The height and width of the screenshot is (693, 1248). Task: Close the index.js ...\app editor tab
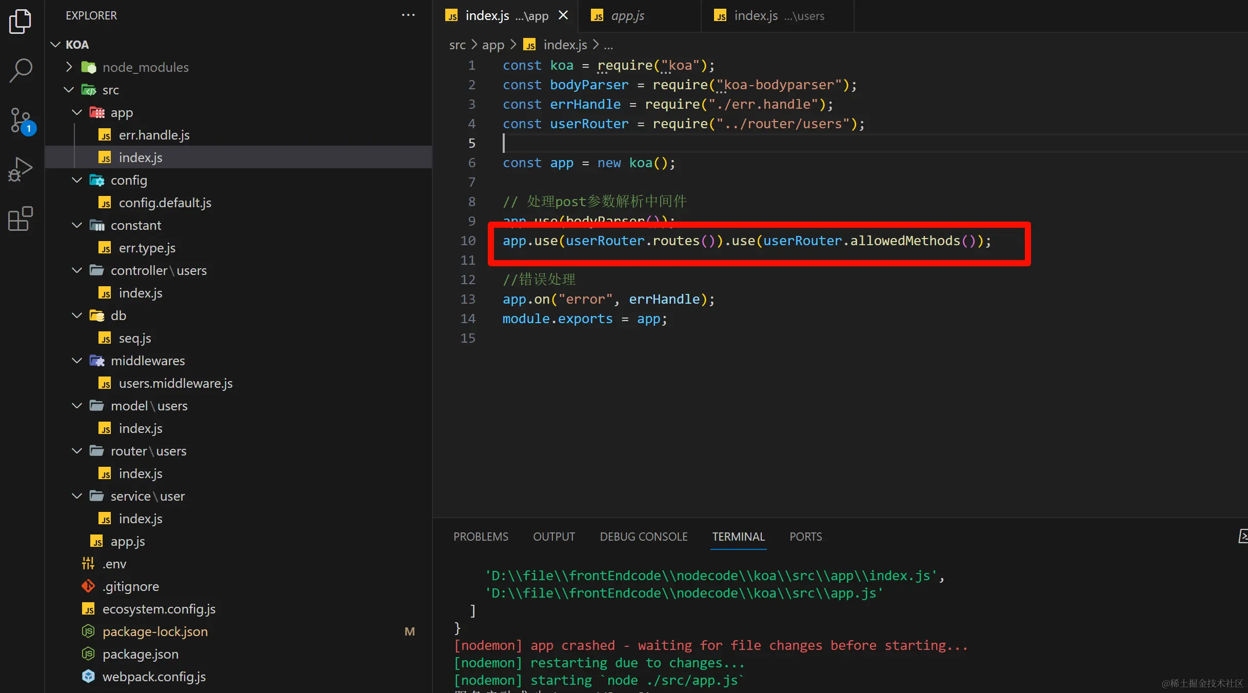pyautogui.click(x=563, y=15)
